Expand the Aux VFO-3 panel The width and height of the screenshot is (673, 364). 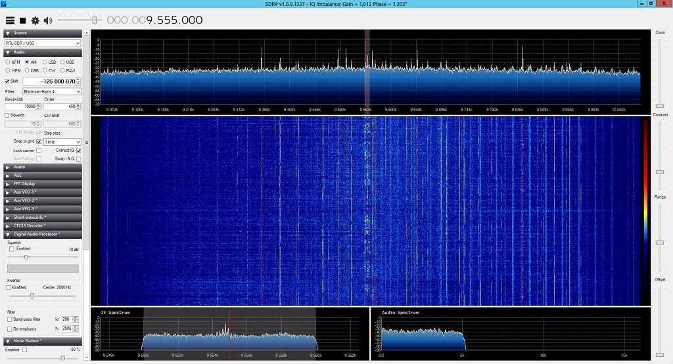click(43, 209)
